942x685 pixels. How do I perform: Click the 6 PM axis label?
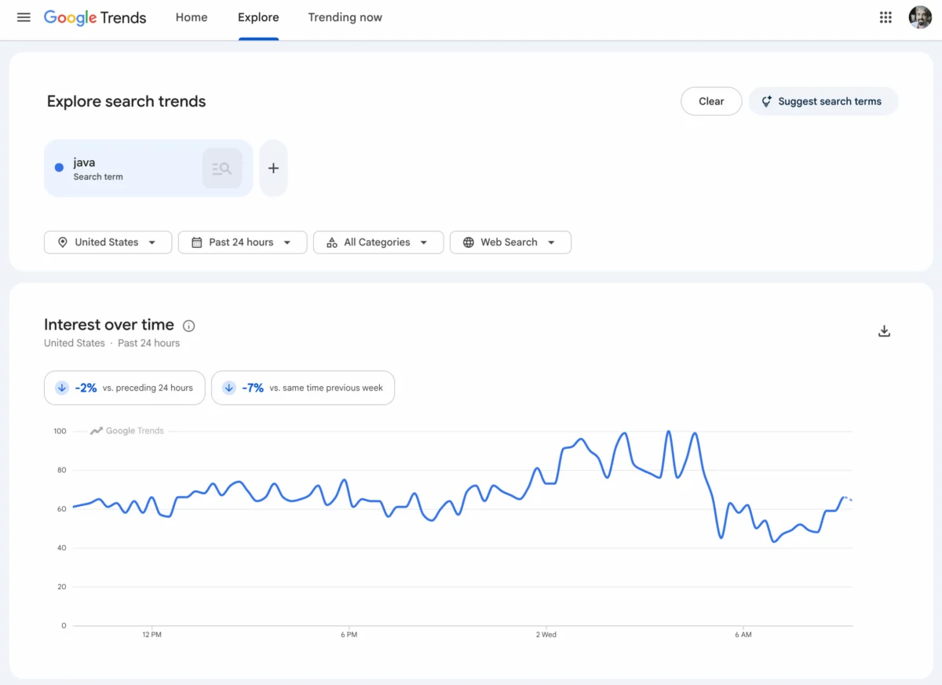(349, 635)
